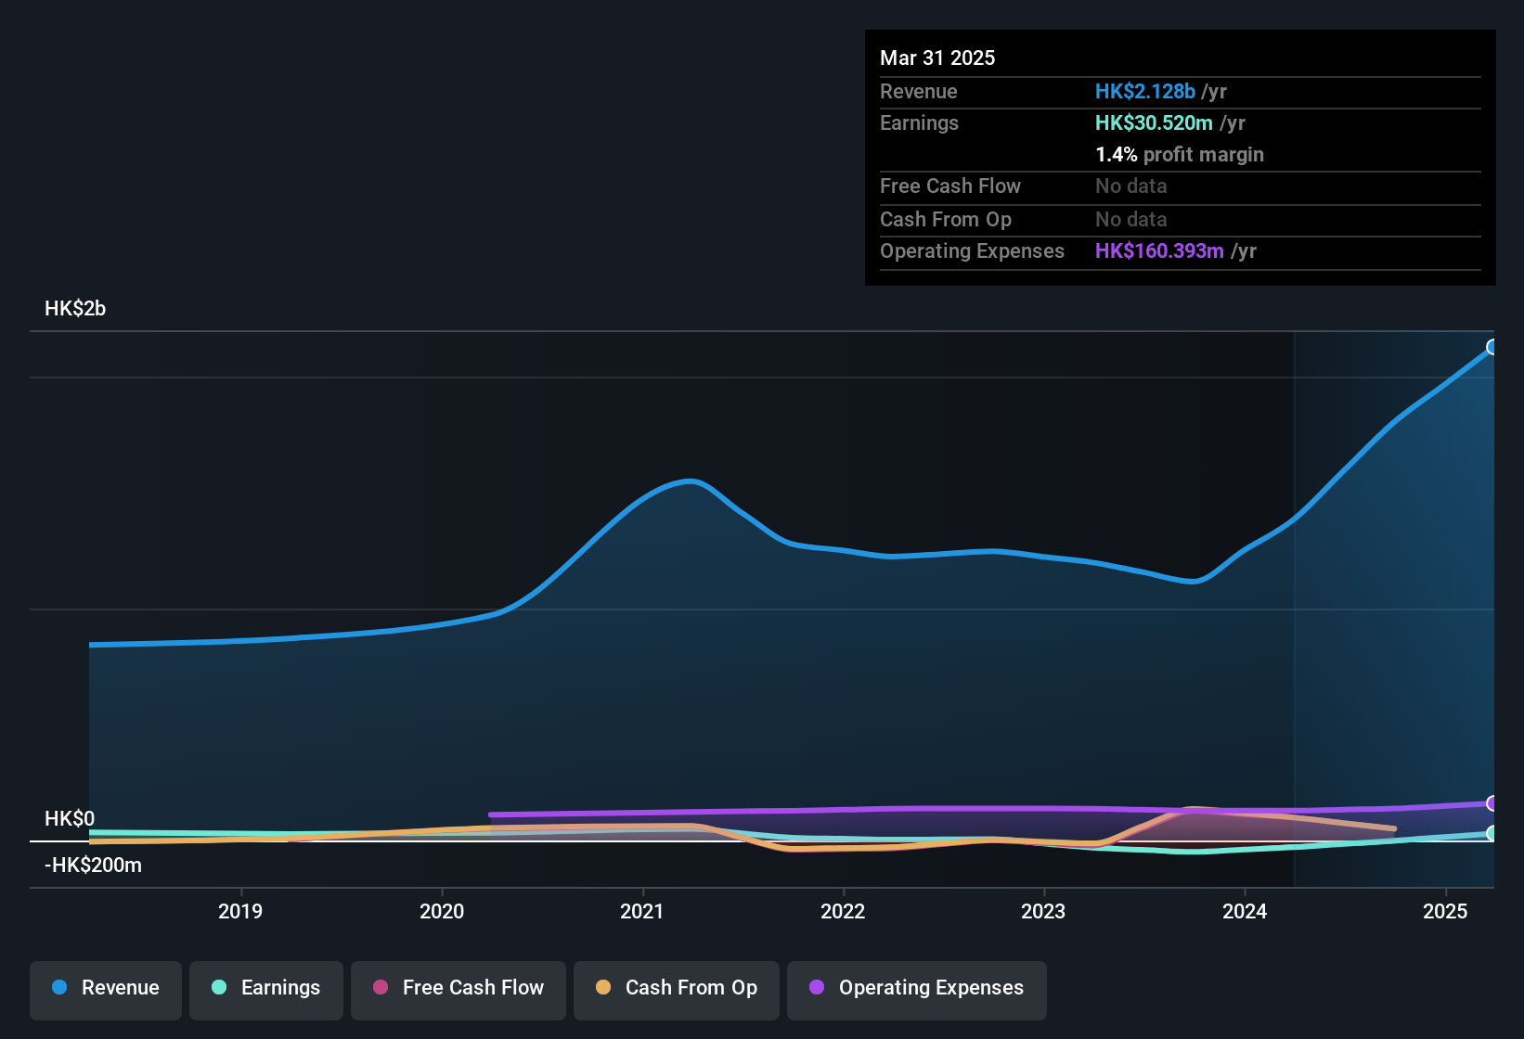Click the HK$2b y-axis label
The width and height of the screenshot is (1524, 1039).
coord(75,309)
